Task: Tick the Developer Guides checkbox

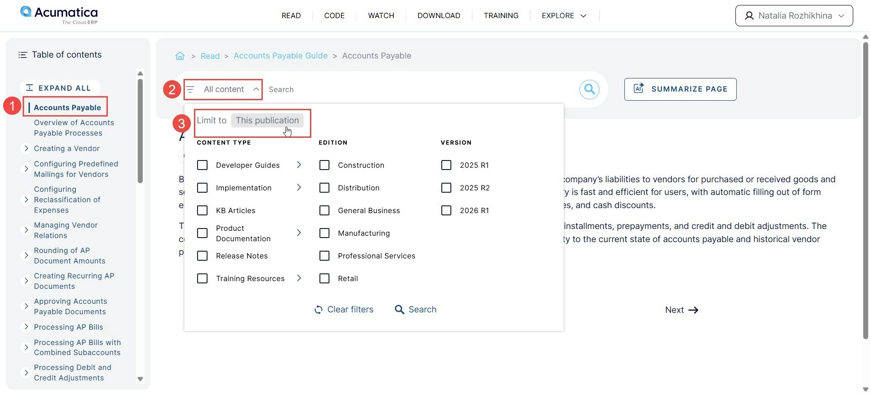Action: [203, 165]
